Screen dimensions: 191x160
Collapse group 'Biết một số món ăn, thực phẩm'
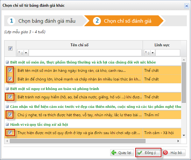tap(7, 62)
